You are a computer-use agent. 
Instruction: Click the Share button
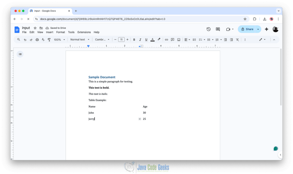[x=247, y=29]
